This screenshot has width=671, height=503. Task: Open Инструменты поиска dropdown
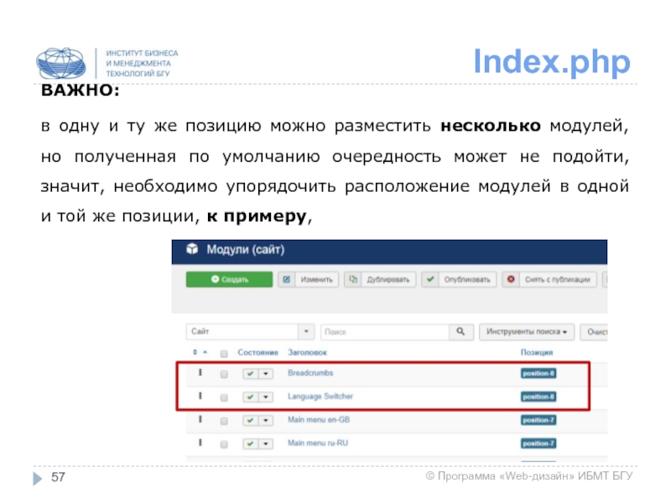tap(527, 331)
